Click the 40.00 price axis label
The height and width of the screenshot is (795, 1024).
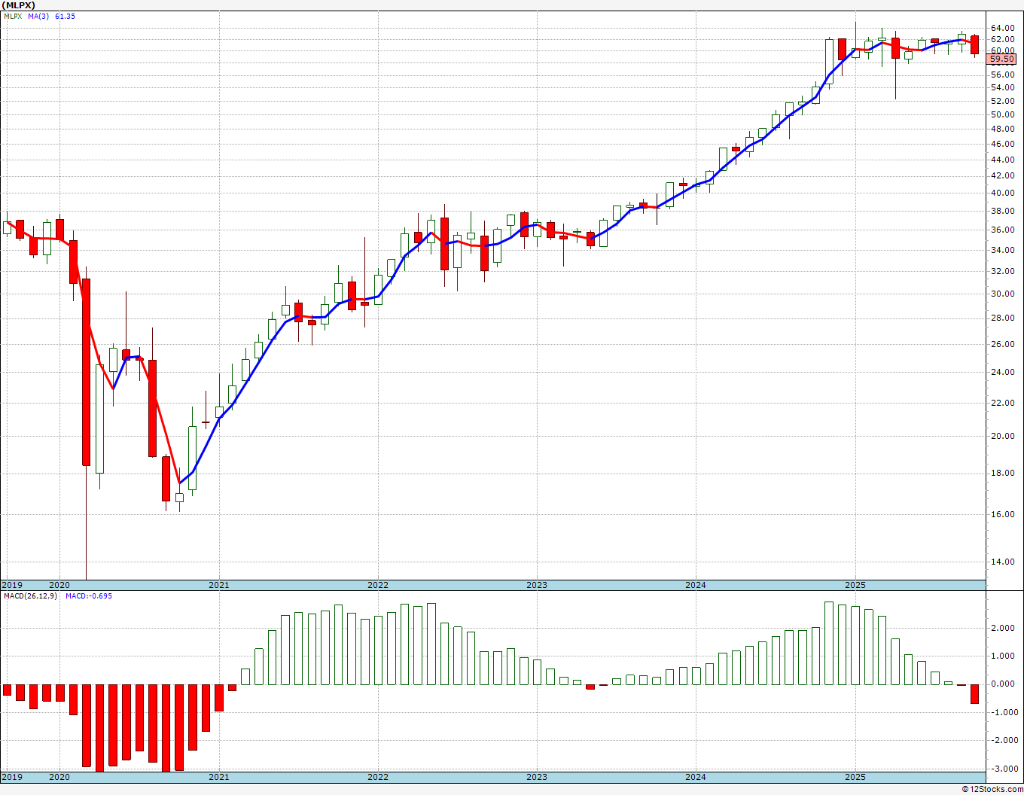(x=1002, y=193)
